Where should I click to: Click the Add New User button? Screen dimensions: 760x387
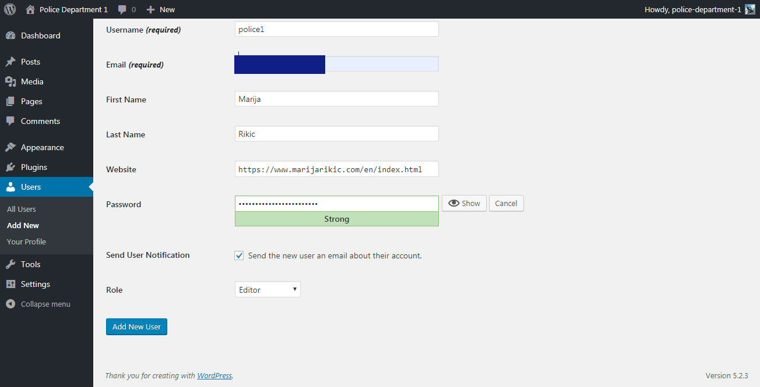click(x=136, y=326)
